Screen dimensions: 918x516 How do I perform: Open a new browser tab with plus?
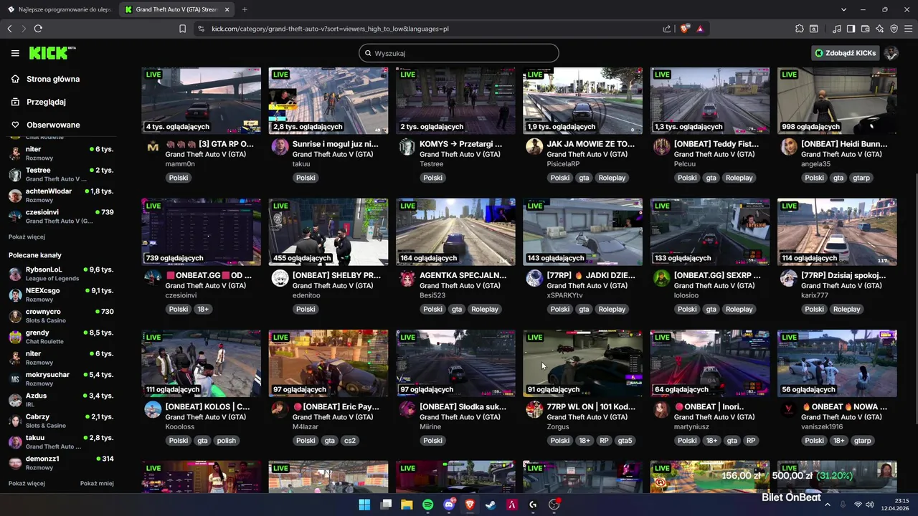(245, 9)
